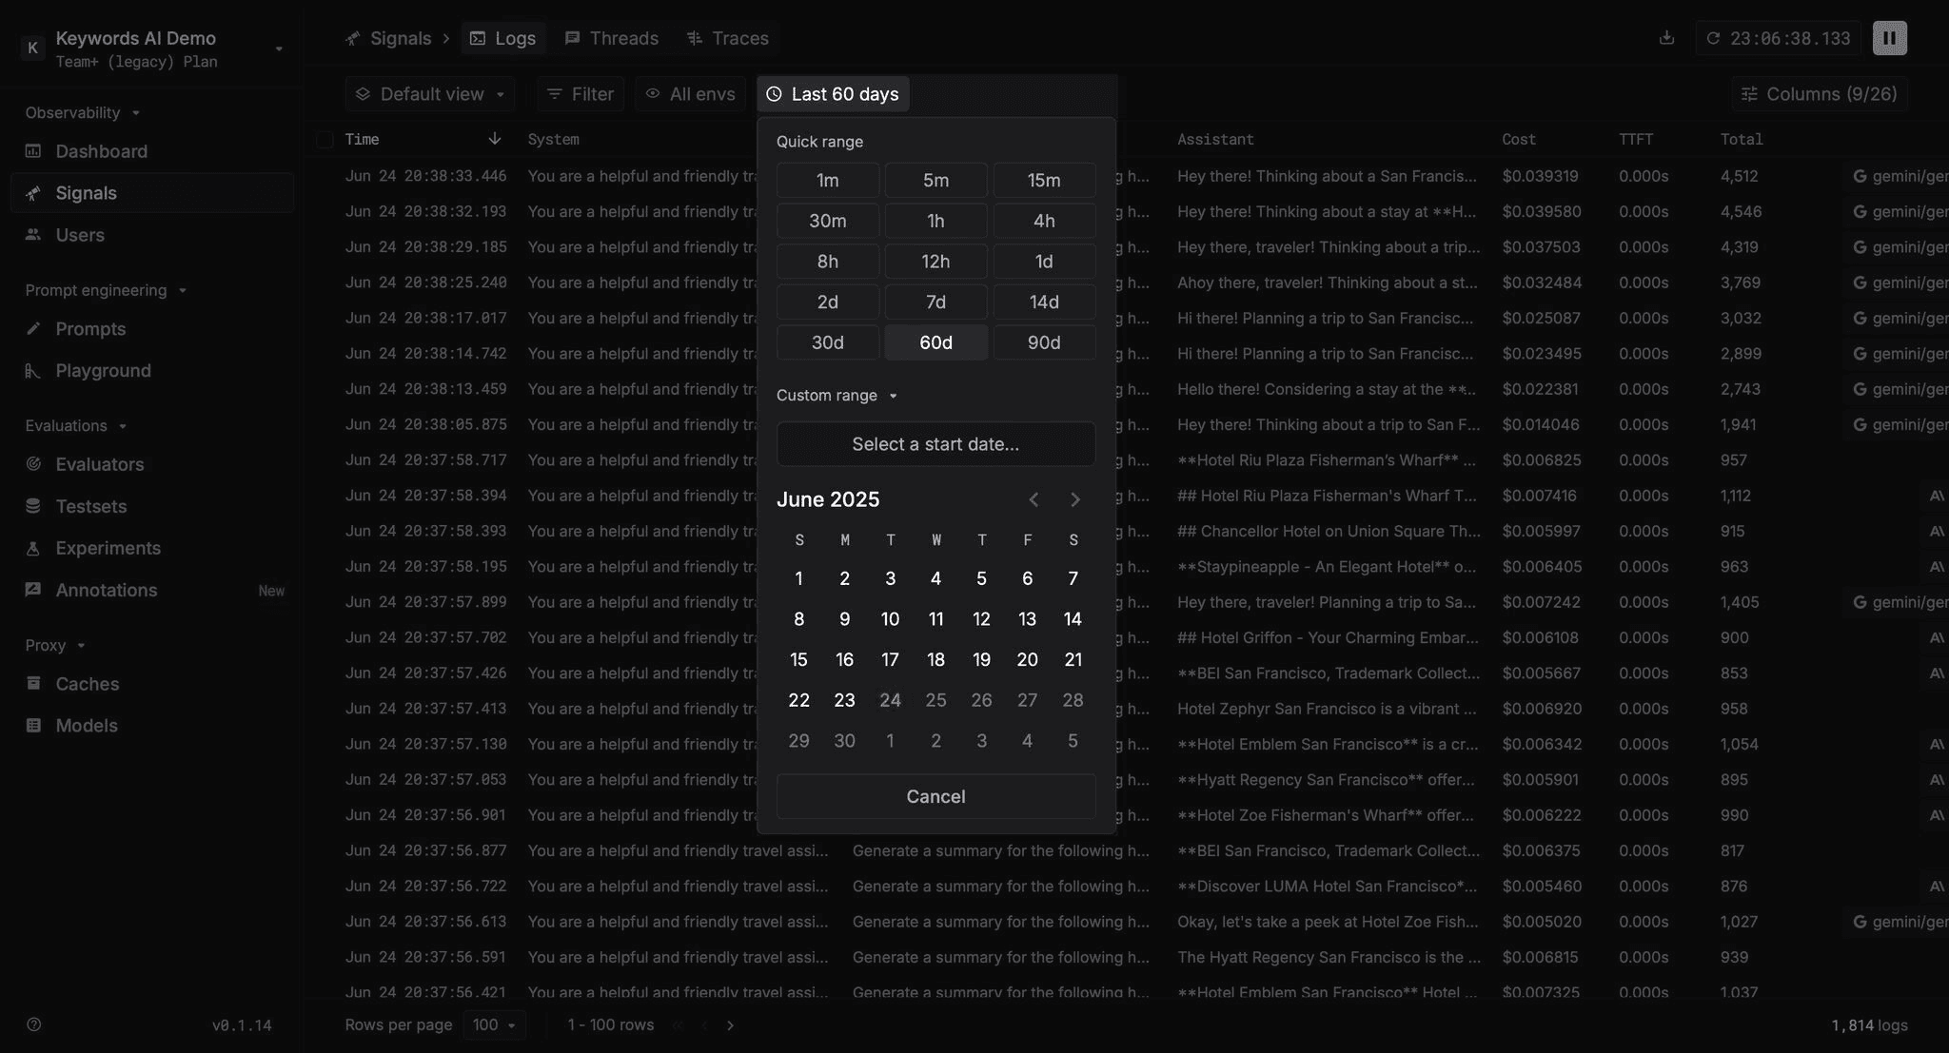1949x1053 pixels.
Task: Go to previous month in the calendar
Action: (1034, 499)
